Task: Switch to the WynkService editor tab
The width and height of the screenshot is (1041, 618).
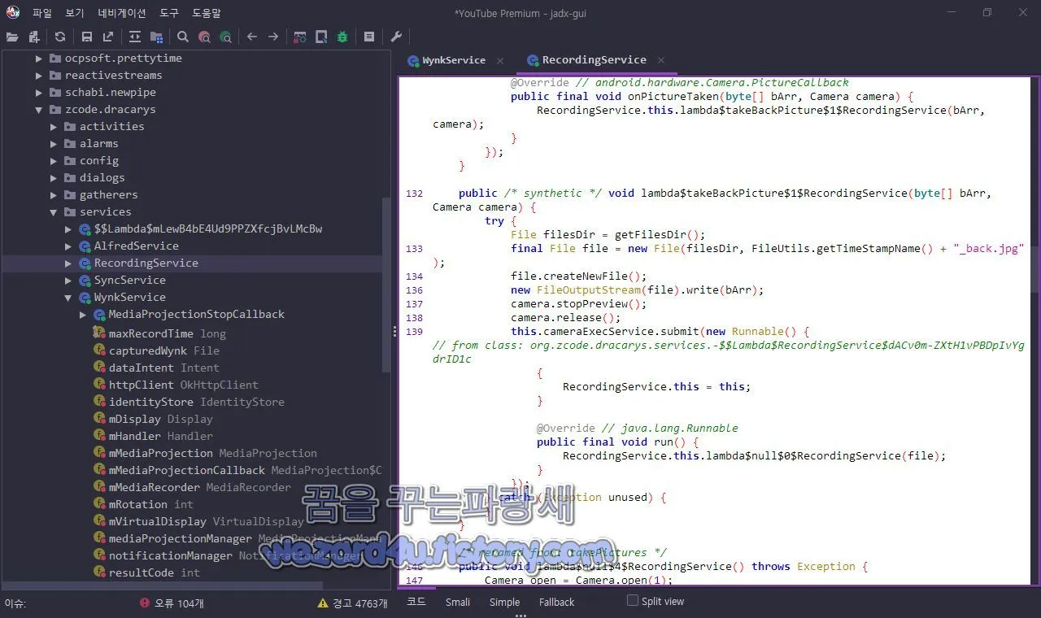Action: 453,60
